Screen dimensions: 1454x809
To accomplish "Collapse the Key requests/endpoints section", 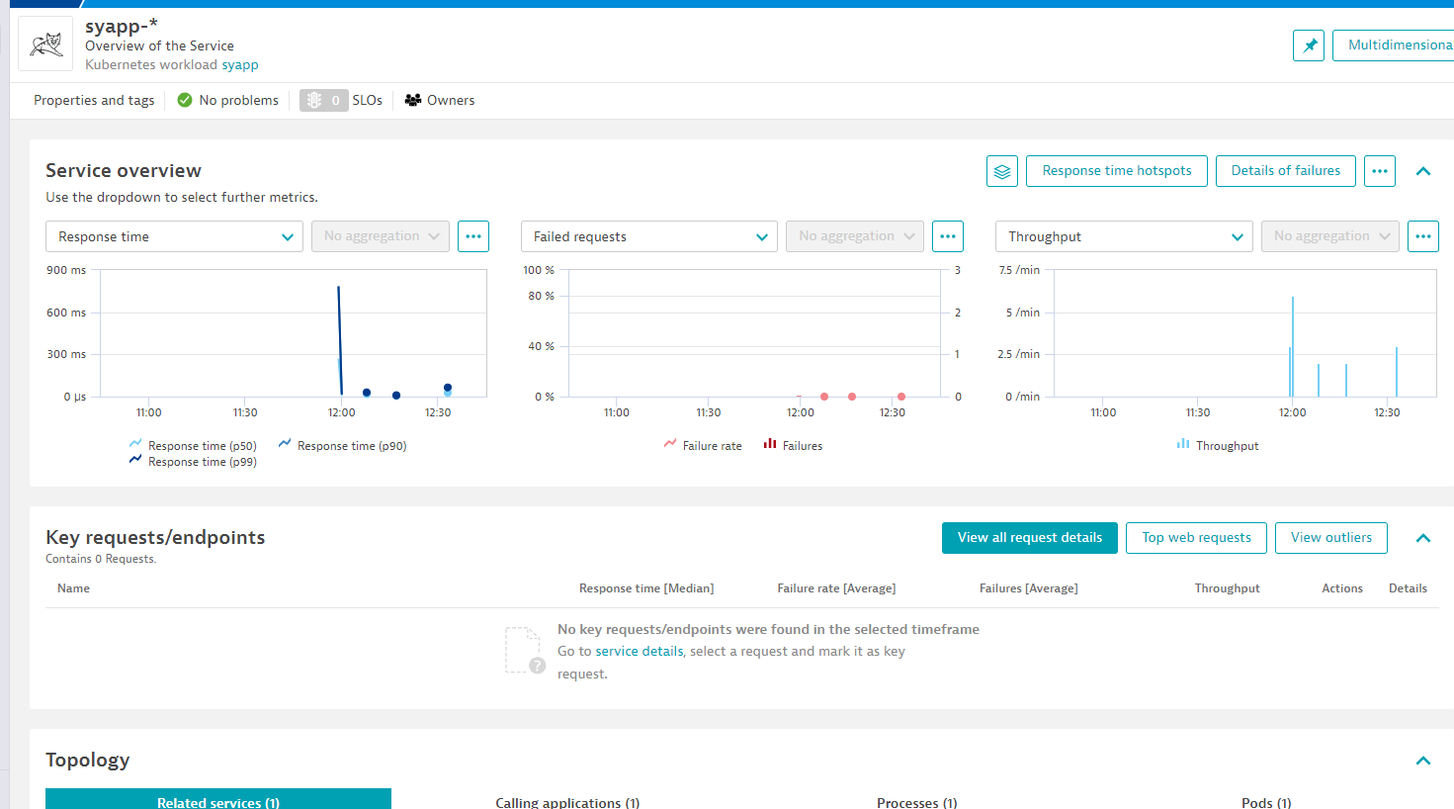I will (1423, 538).
